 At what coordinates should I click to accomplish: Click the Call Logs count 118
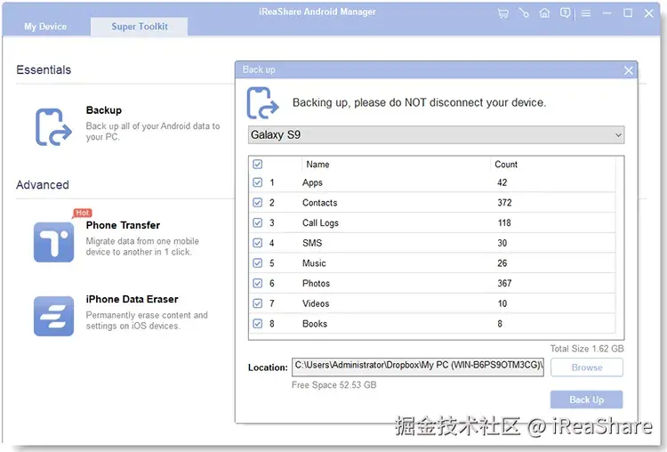click(x=504, y=222)
